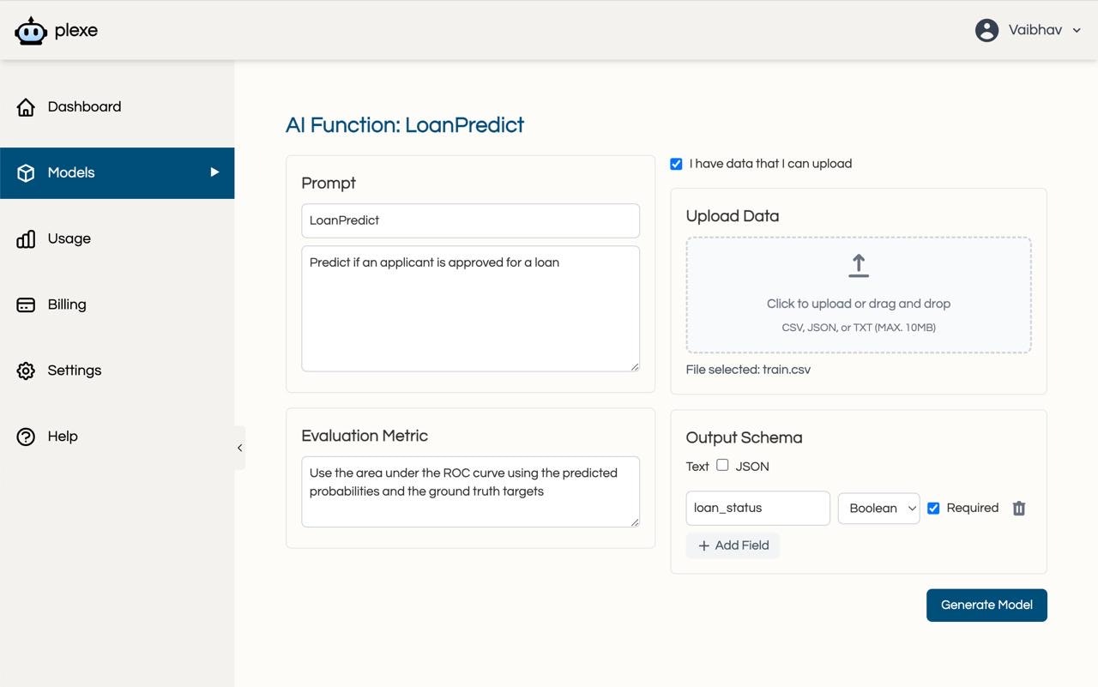The width and height of the screenshot is (1098, 687).
Task: Collapse the sidebar with the arrow handle
Action: tap(239, 448)
